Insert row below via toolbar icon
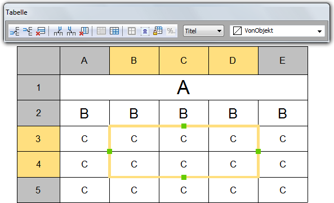 click(28, 31)
